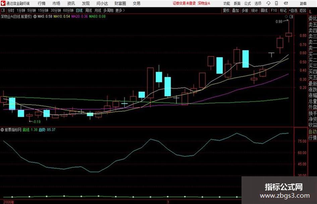Open the 公式 menu
This screenshot has width=317, height=204.
(248, 3)
